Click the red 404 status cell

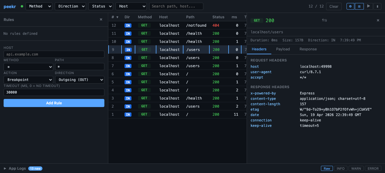(x=216, y=25)
